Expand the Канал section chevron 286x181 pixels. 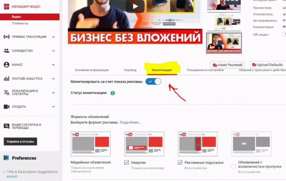tap(53, 65)
